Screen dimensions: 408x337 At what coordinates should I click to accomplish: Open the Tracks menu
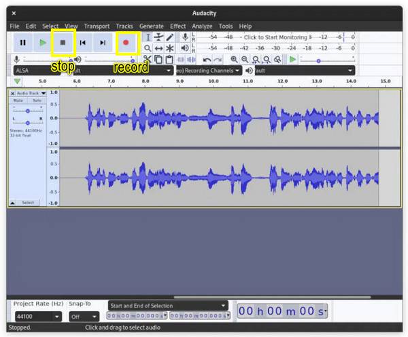point(124,26)
